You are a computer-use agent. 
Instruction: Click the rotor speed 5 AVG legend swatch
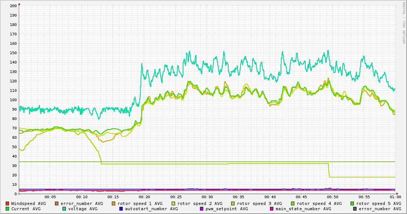pyautogui.click(x=352, y=203)
